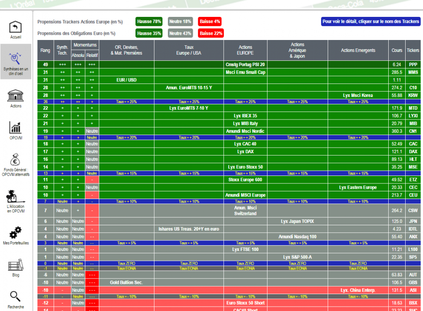Click the 360.3 cours value
The width and height of the screenshot is (423, 311).
pos(397,131)
